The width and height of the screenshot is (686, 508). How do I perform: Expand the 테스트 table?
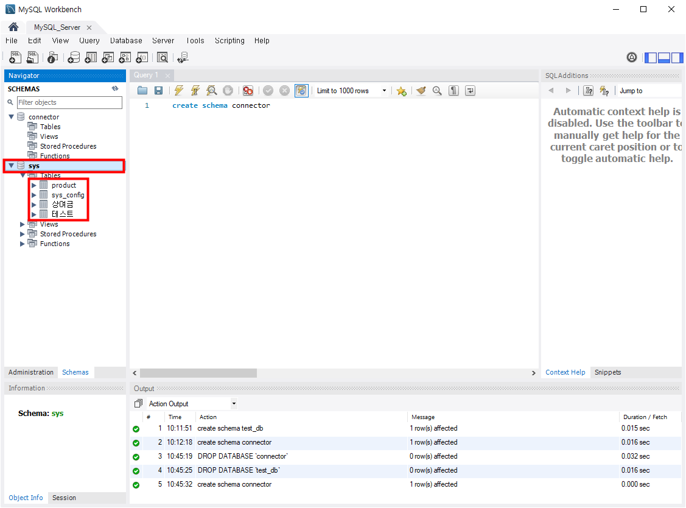pos(34,214)
